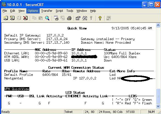The height and width of the screenshot is (114, 161).
Task: Click the LED Status heading
Action: [x=75, y=93]
